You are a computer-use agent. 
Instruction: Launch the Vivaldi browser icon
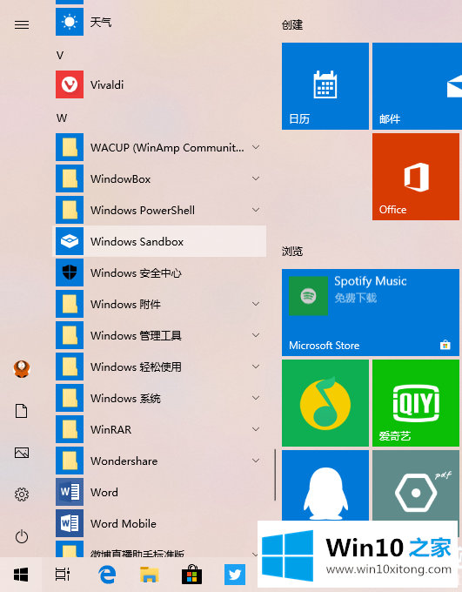tap(70, 84)
